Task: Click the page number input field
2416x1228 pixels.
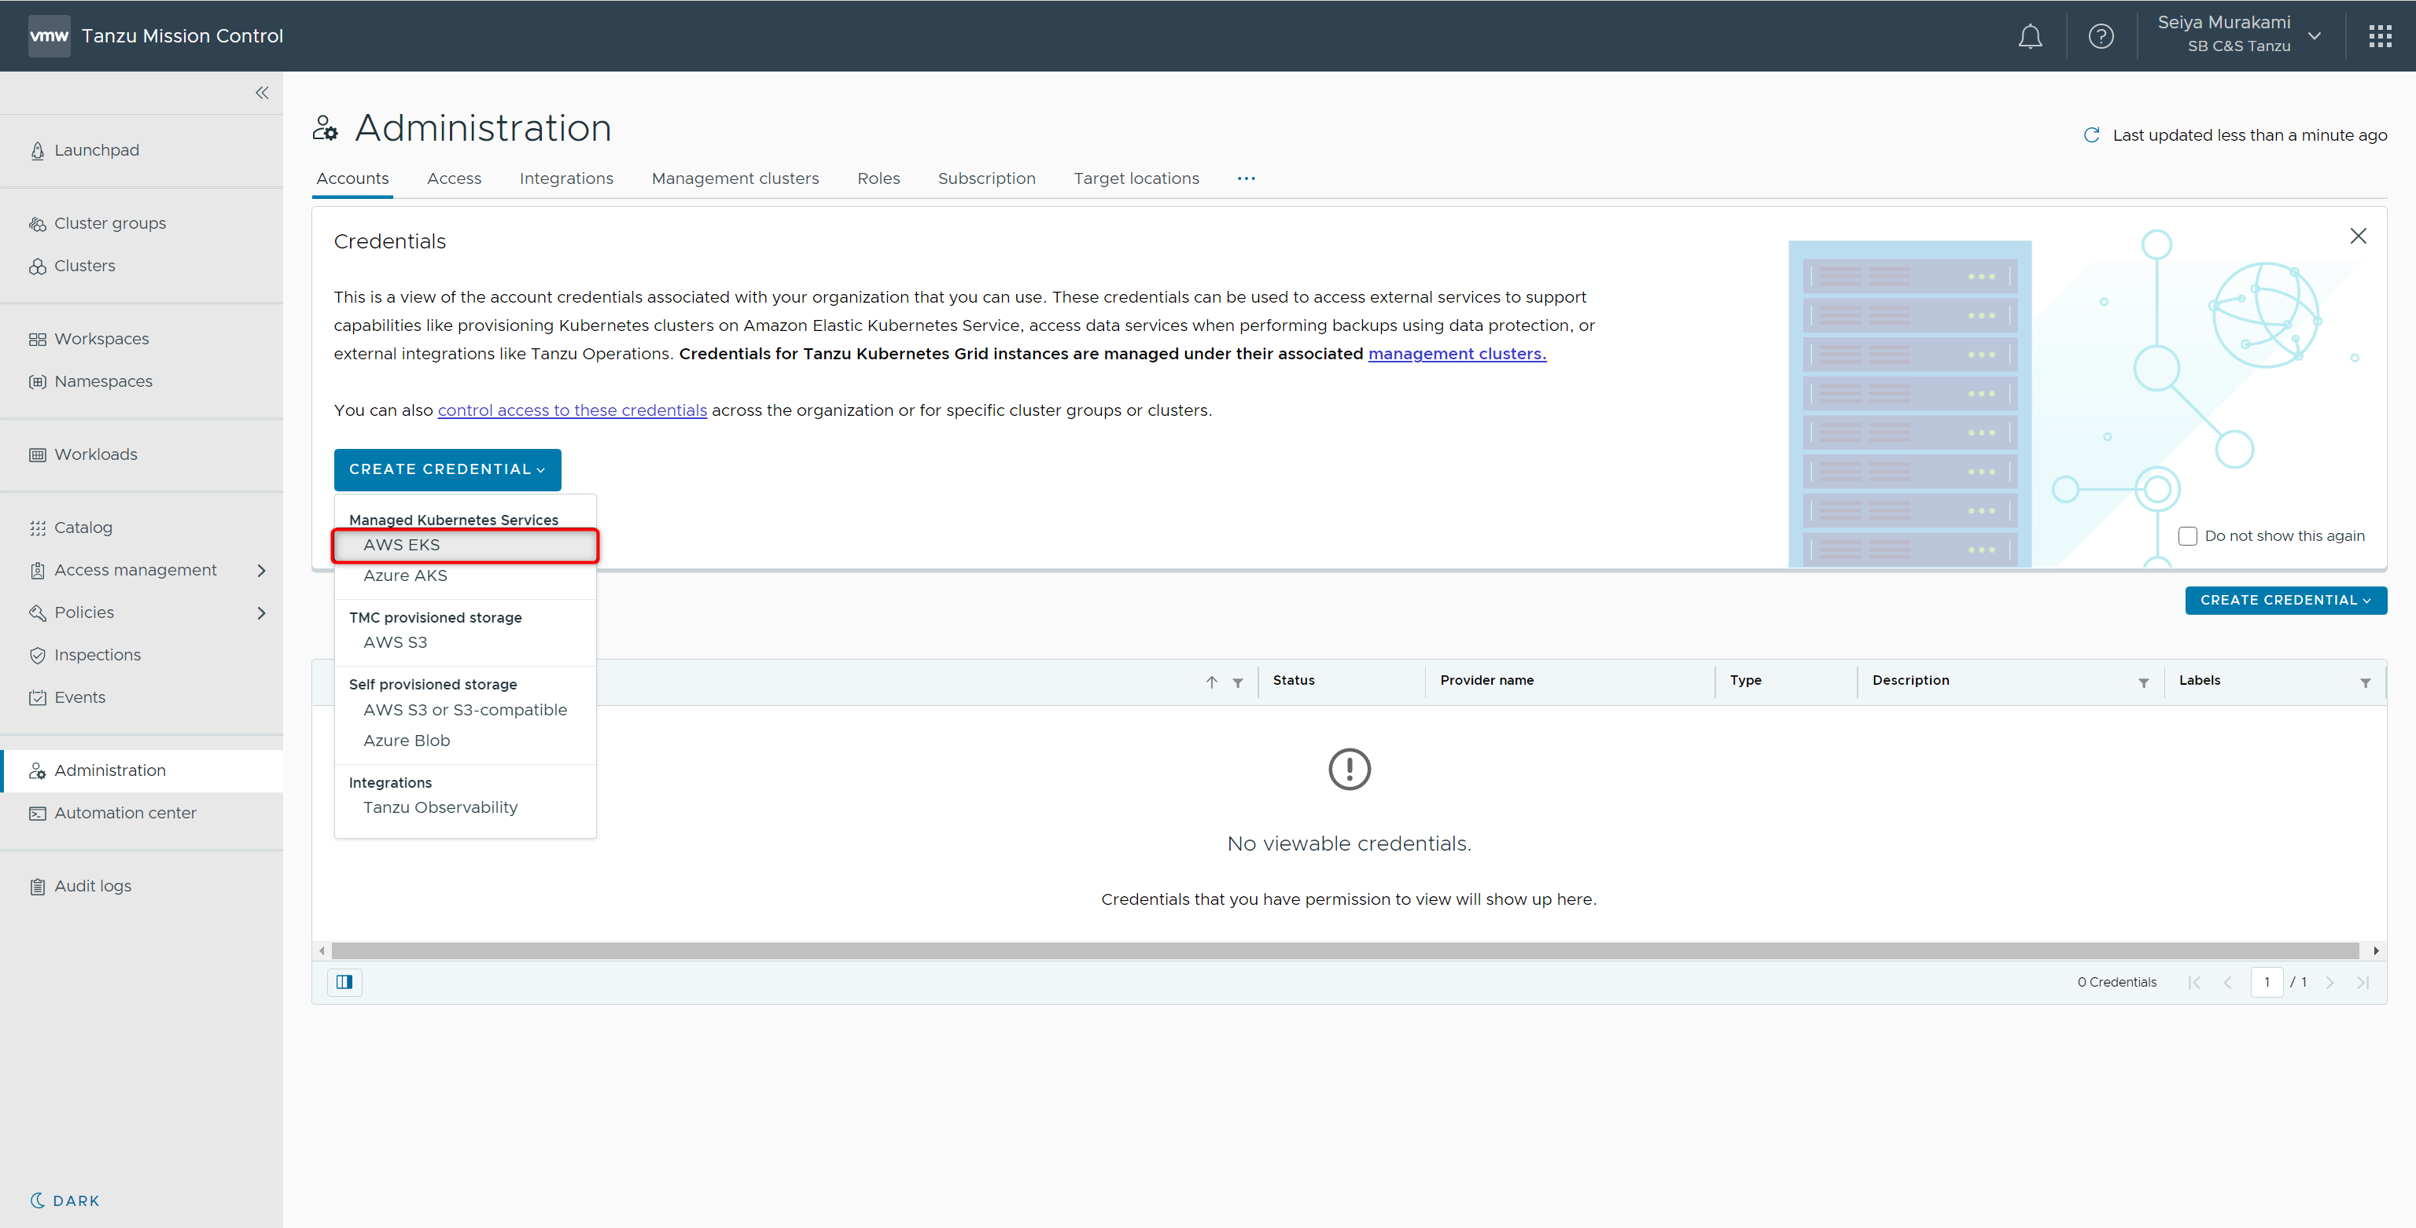Action: click(x=2266, y=981)
